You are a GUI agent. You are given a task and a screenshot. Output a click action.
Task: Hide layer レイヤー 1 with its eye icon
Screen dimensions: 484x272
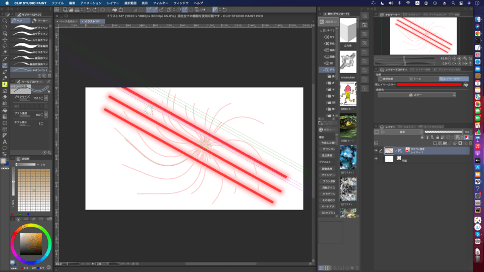pyautogui.click(x=376, y=150)
